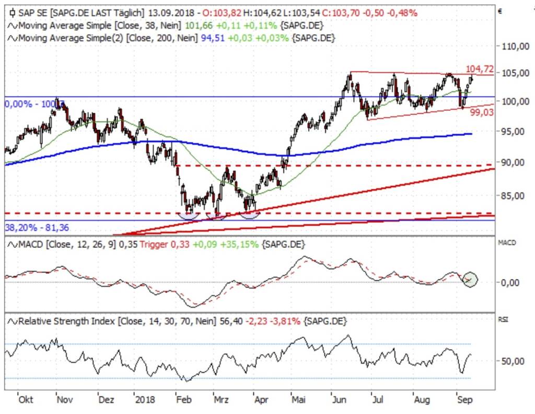Viewport: 535px width, 414px height.
Task: Click the +0,11% change of the 38 average
Action: 260,26
